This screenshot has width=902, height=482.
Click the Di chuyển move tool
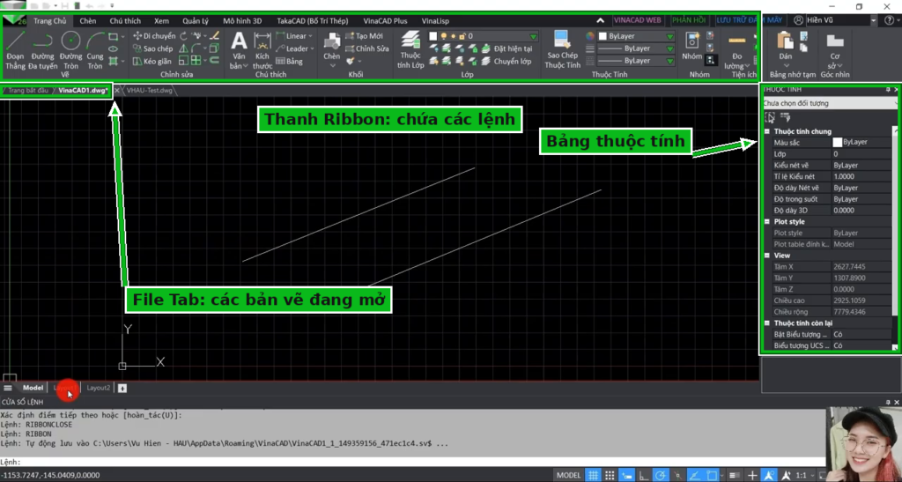pyautogui.click(x=154, y=35)
